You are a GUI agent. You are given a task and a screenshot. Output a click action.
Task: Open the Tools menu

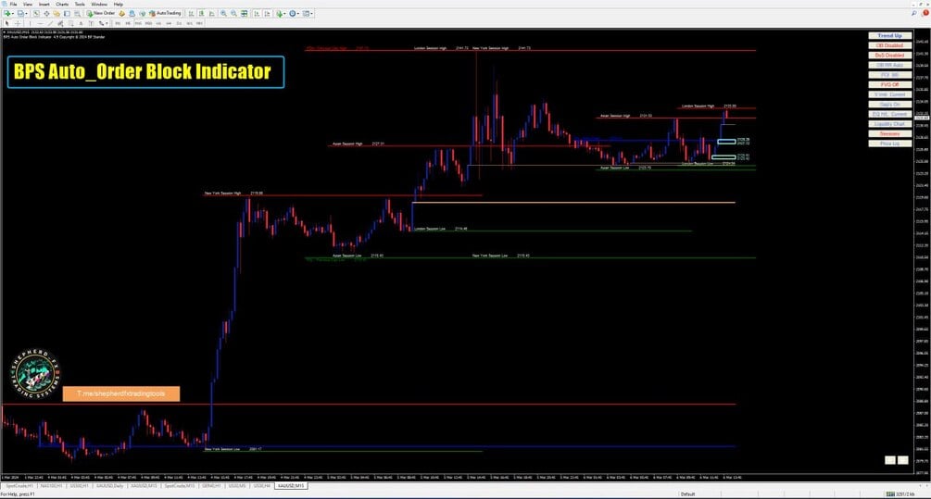point(80,4)
